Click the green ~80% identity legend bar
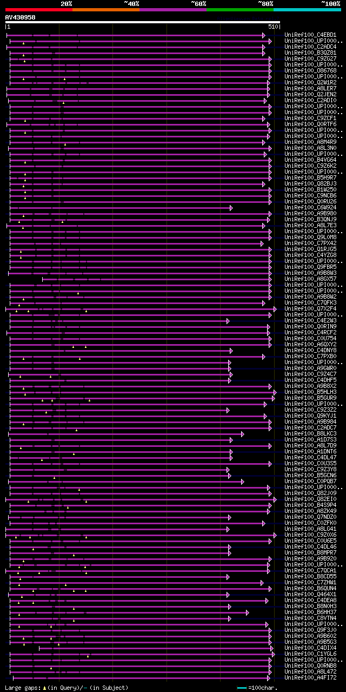 [x=240, y=10]
